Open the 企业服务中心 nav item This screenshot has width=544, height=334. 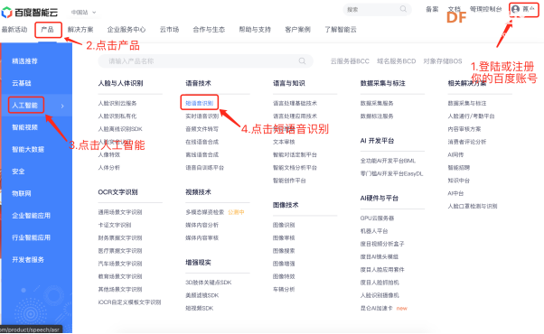127,30
